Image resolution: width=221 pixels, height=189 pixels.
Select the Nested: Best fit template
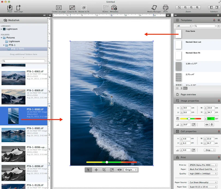[197, 56]
